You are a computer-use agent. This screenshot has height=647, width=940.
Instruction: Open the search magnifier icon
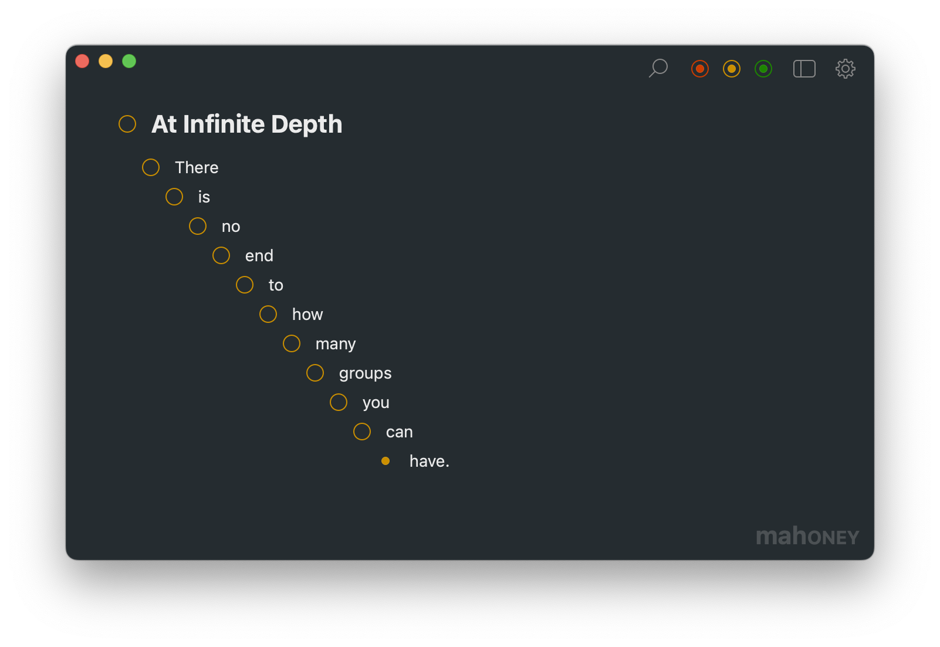click(658, 68)
